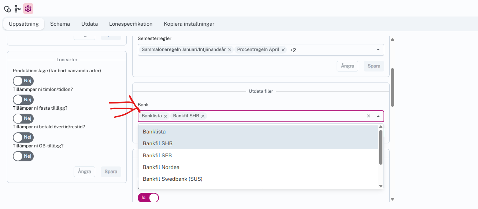Remove the Bankfil SHB chip
Image resolution: width=478 pixels, height=209 pixels.
click(203, 116)
